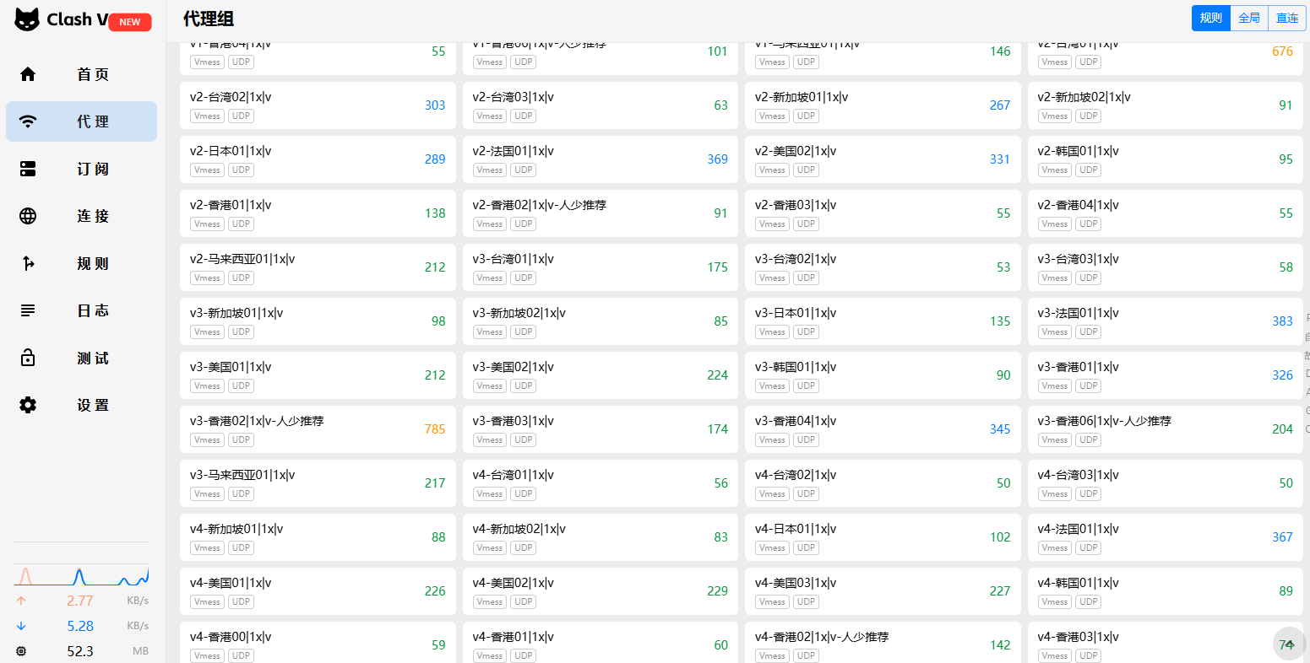
Task: Click scroll-to-top arrow button
Action: tap(1289, 644)
